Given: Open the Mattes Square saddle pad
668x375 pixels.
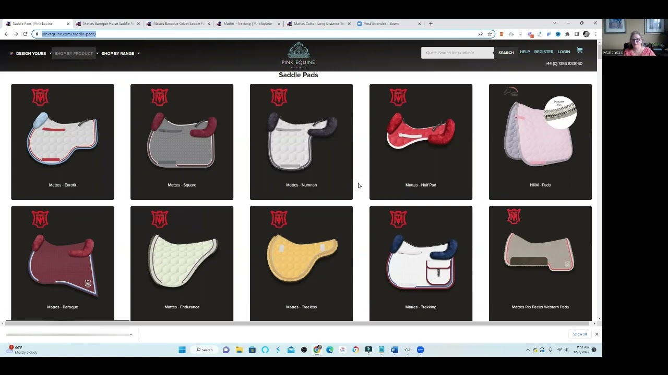Looking at the screenshot, I should click(182, 142).
